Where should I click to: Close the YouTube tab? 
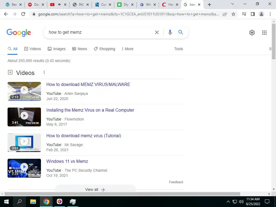(65, 5)
